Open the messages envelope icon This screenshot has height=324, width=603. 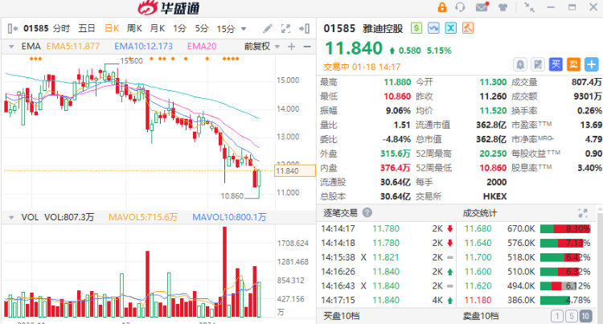[482, 7]
